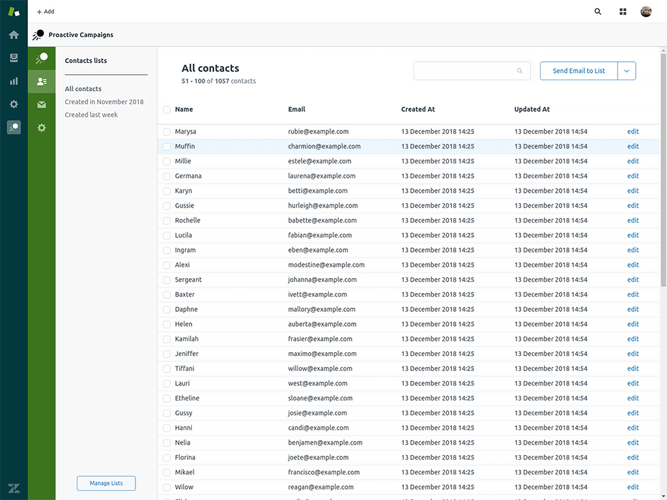Click email frasier@example.com
The width and height of the screenshot is (667, 500).
point(320,339)
